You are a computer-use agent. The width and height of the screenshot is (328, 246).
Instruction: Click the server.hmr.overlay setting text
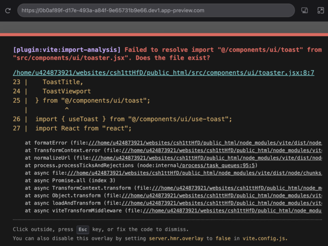coord(176,239)
